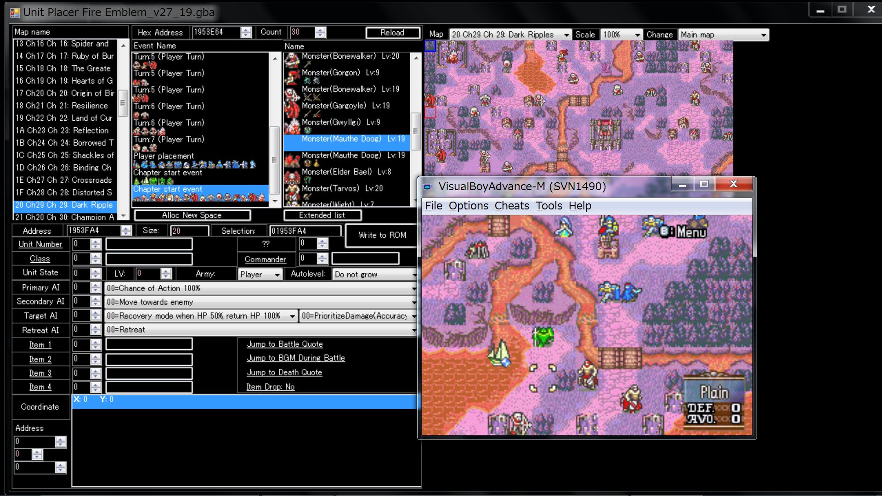882x496 pixels.
Task: Click the Unit Placer application title icon
Action: pos(15,12)
